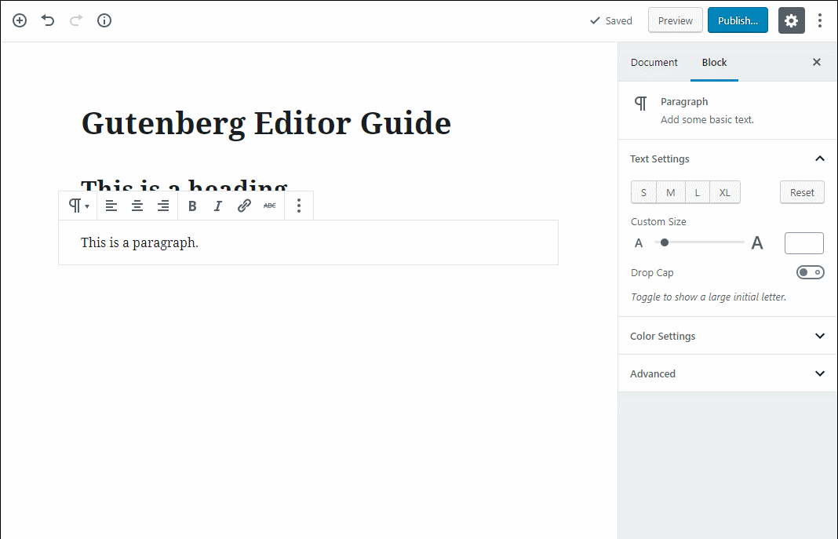Apply bold formatting

192,206
